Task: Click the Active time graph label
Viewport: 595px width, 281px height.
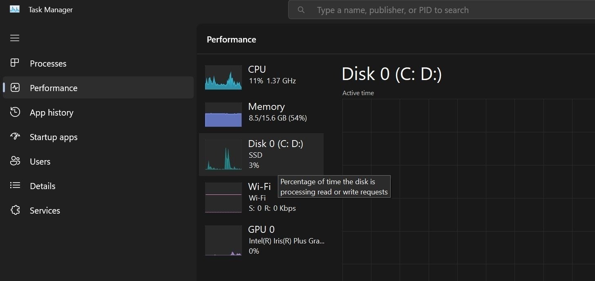Action: (358, 93)
